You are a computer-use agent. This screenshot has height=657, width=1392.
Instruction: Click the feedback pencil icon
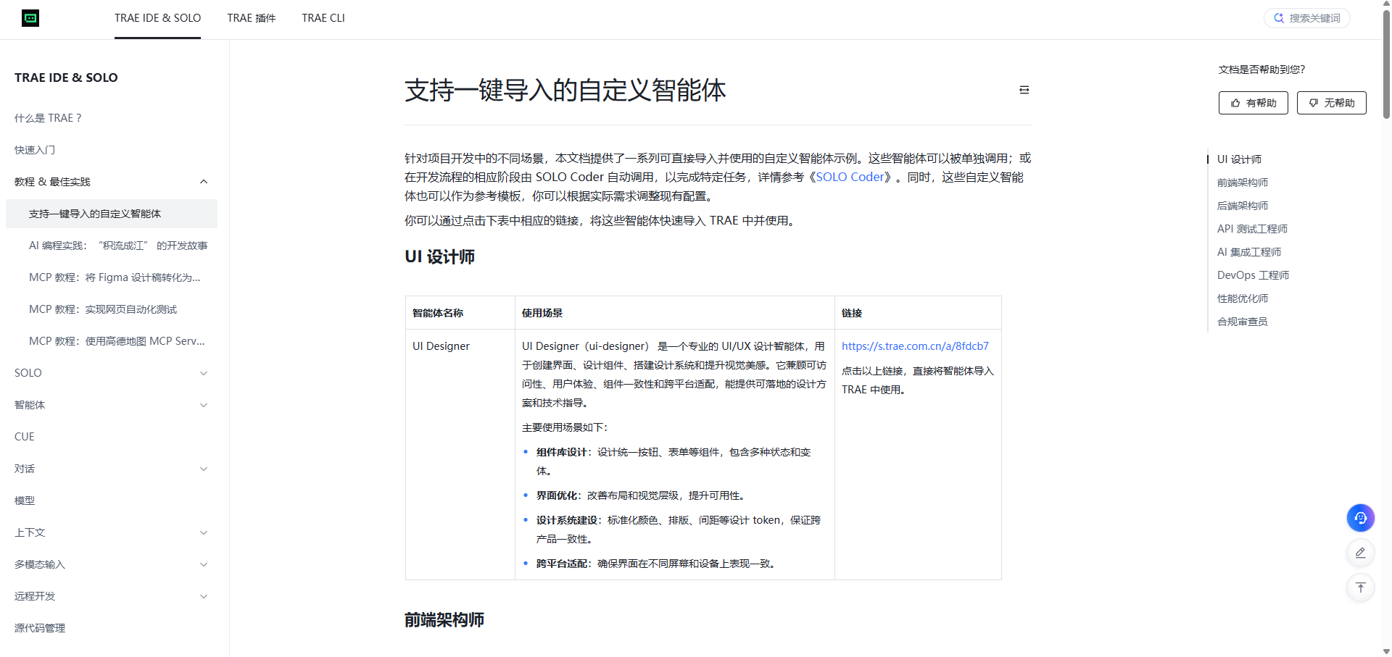(x=1360, y=553)
